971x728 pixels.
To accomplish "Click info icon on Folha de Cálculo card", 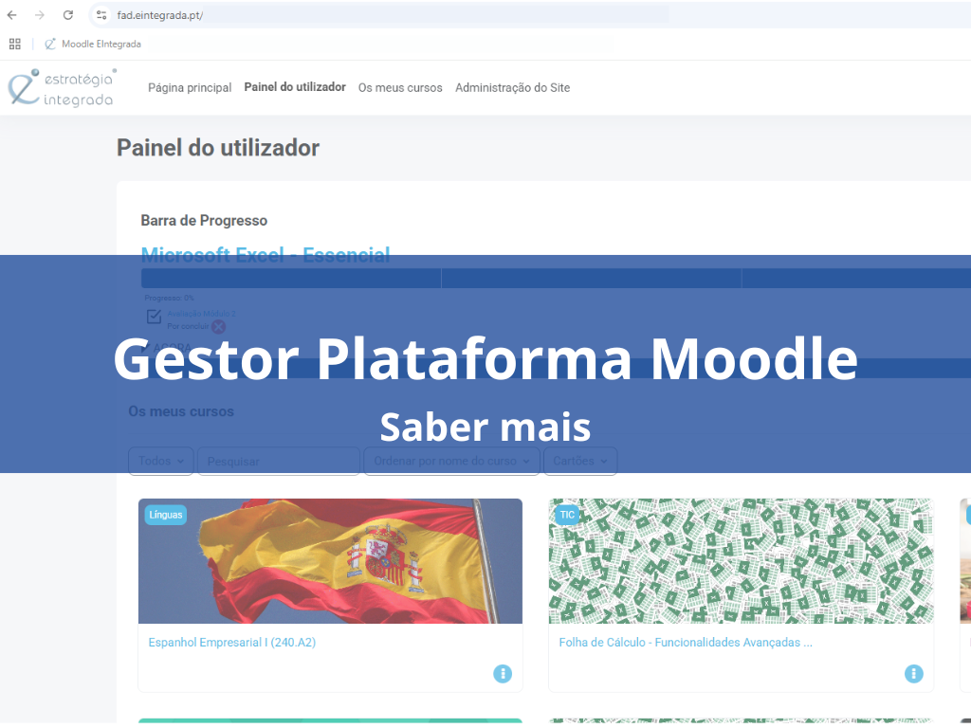I will pyautogui.click(x=913, y=673).
